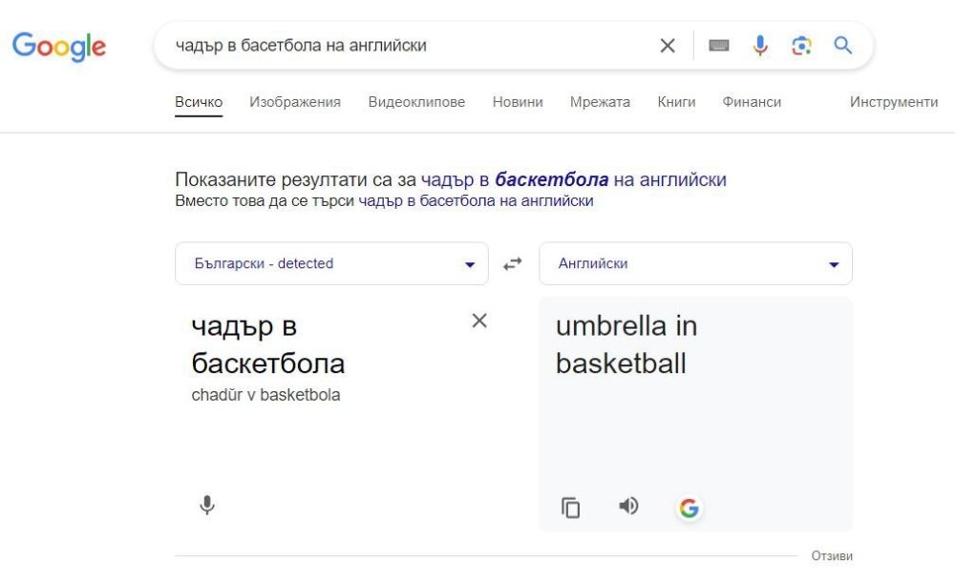This screenshot has width=955, height=581.
Task: Click inside the Google search field
Action: (401, 46)
